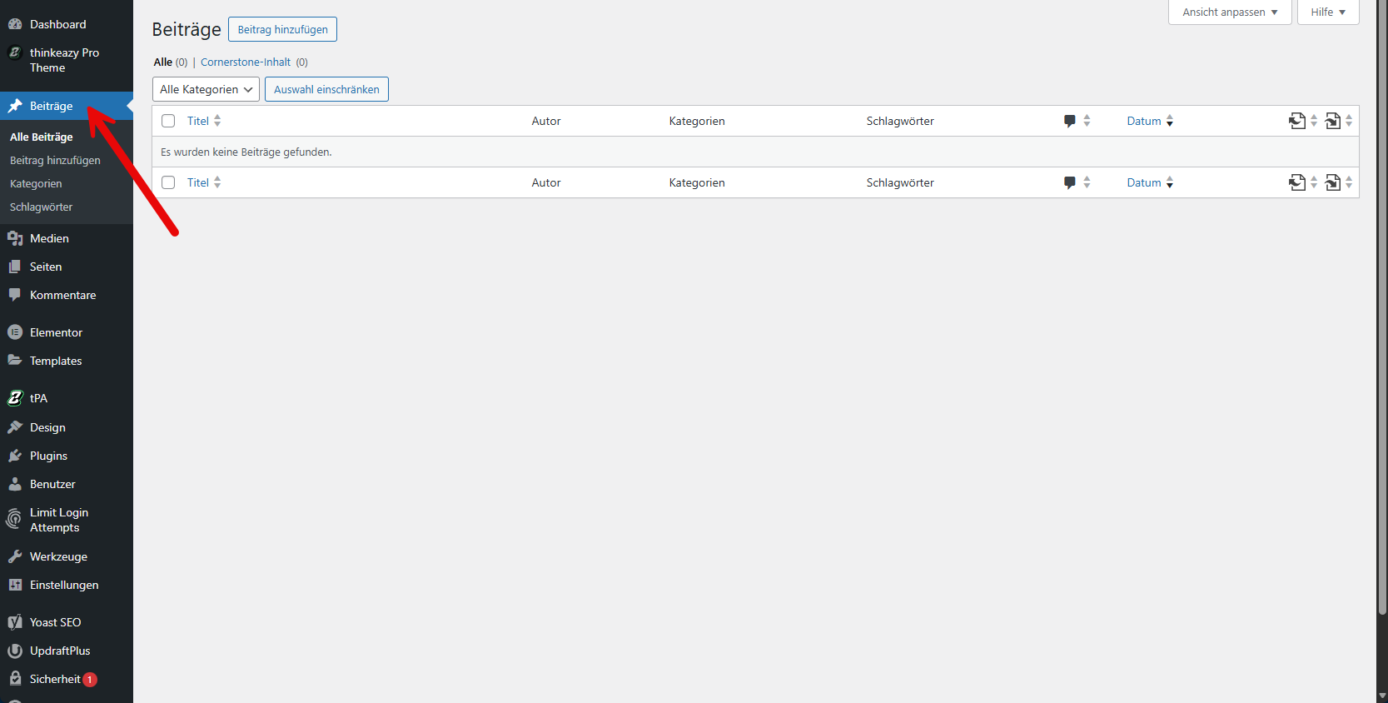This screenshot has width=1388, height=703.
Task: Sort by Datum in top header
Action: 1150,121
